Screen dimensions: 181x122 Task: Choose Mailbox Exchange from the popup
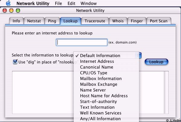(x=106, y=84)
